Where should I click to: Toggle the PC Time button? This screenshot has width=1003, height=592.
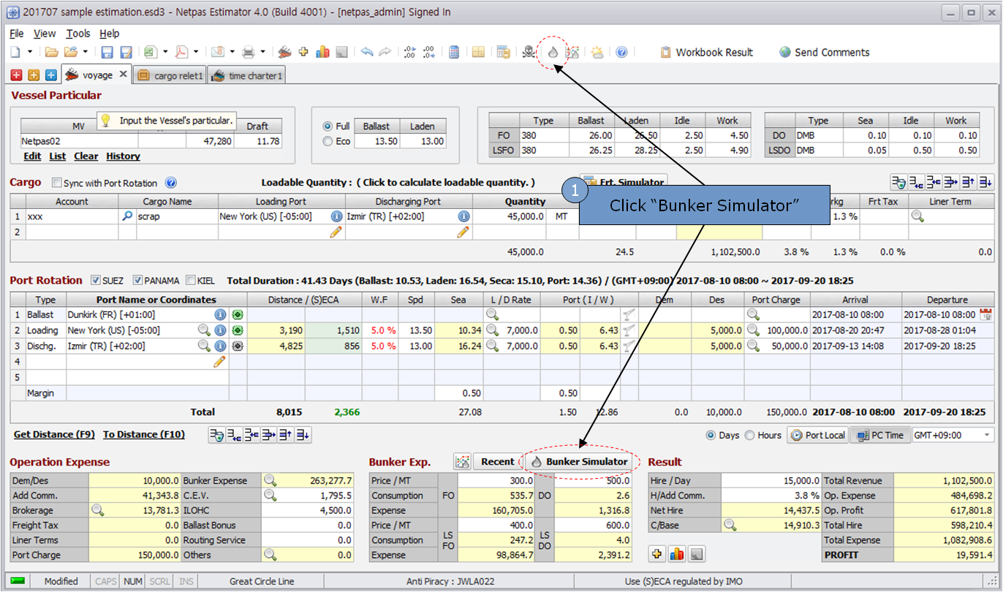point(879,435)
